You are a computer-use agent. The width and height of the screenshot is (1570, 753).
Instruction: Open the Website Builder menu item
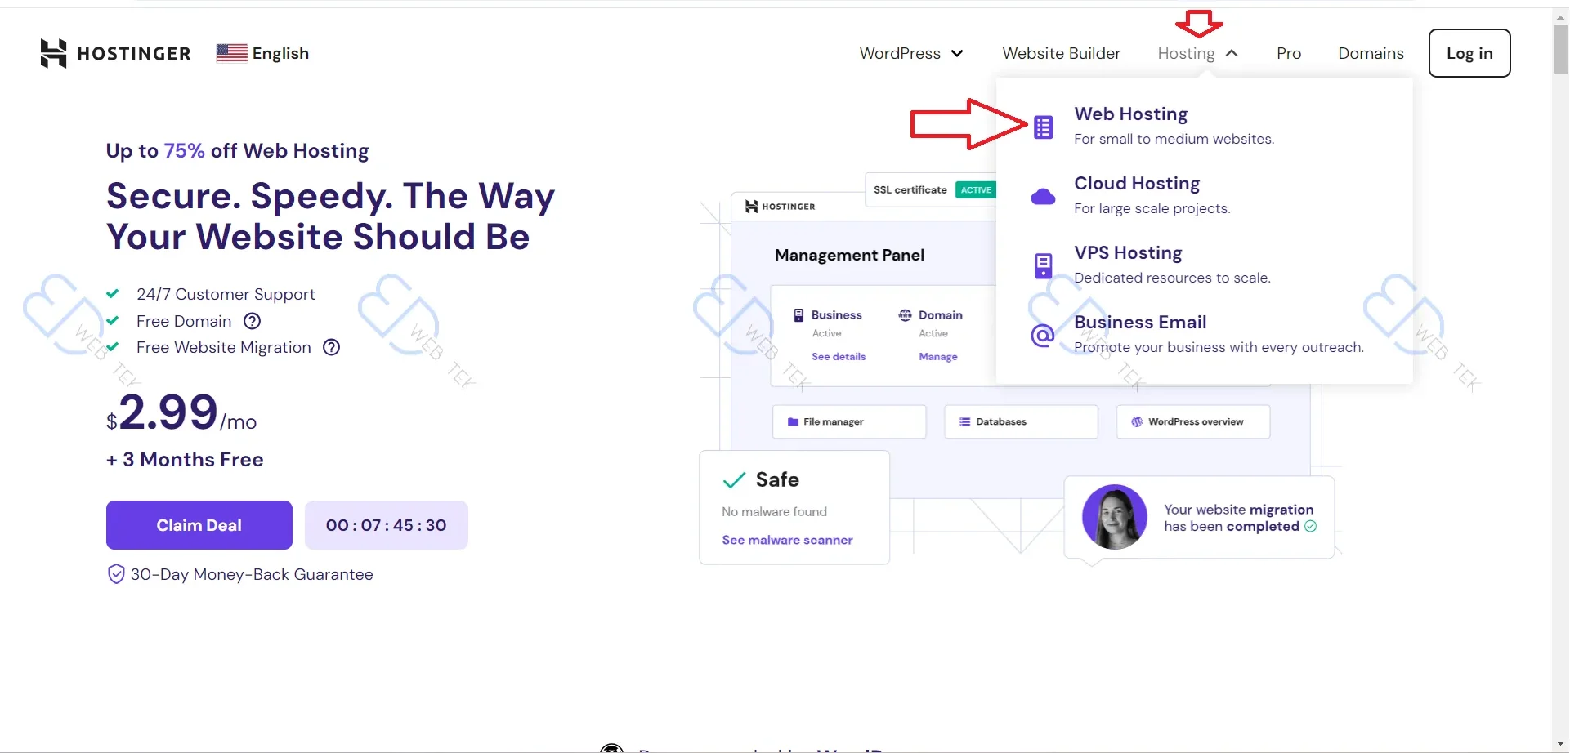(1061, 53)
